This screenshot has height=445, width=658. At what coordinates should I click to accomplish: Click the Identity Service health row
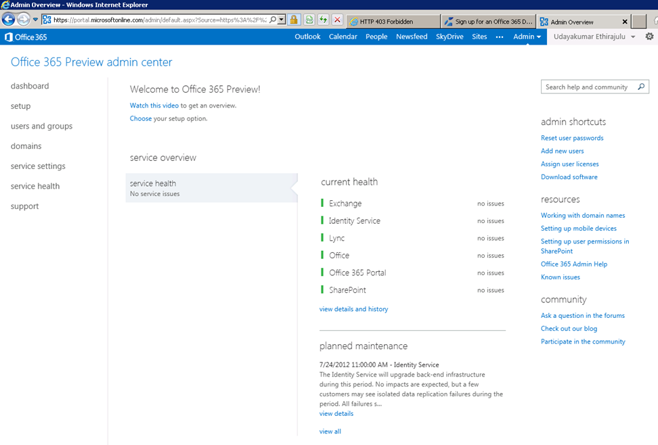pos(412,220)
